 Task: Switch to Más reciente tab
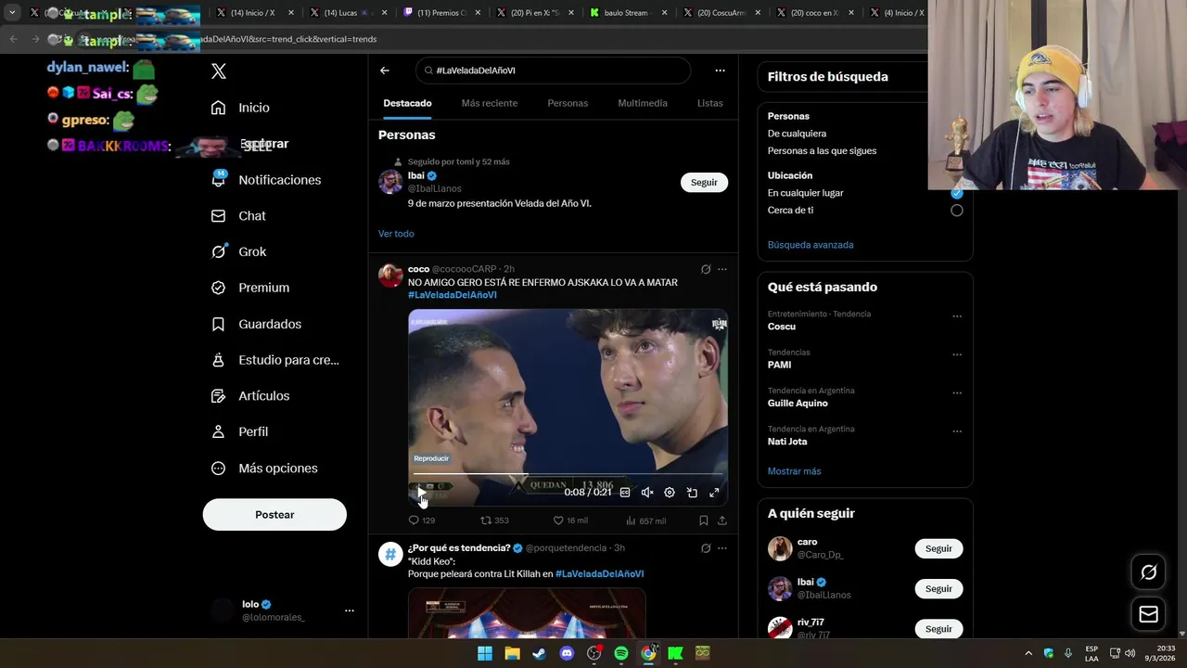click(x=490, y=103)
